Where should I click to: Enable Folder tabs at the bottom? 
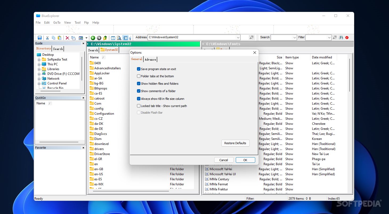pyautogui.click(x=139, y=76)
